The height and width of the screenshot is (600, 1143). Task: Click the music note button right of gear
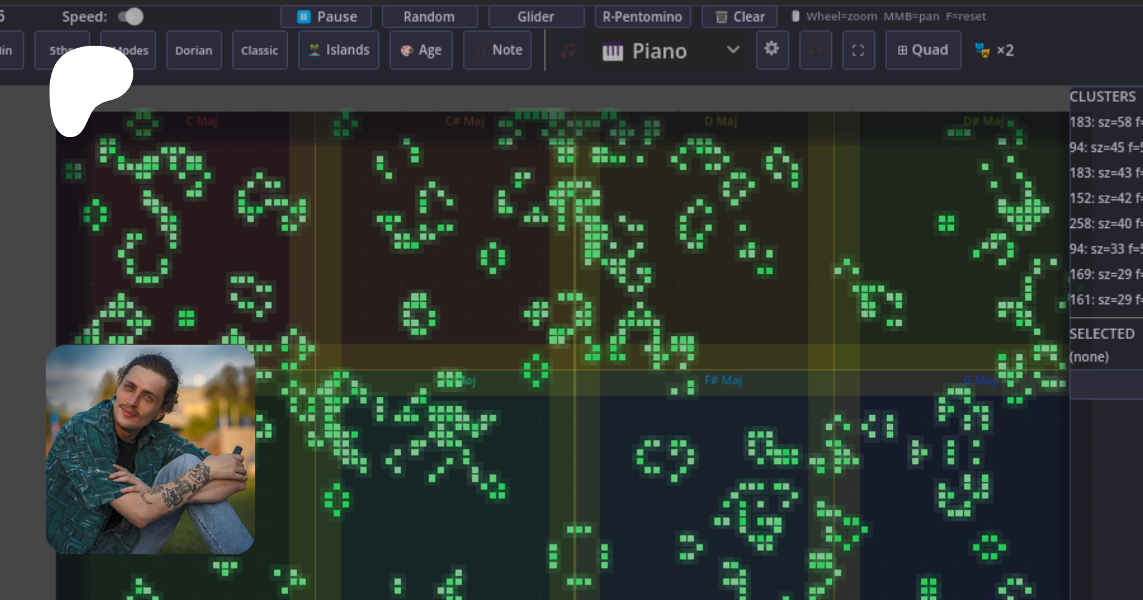coord(815,50)
